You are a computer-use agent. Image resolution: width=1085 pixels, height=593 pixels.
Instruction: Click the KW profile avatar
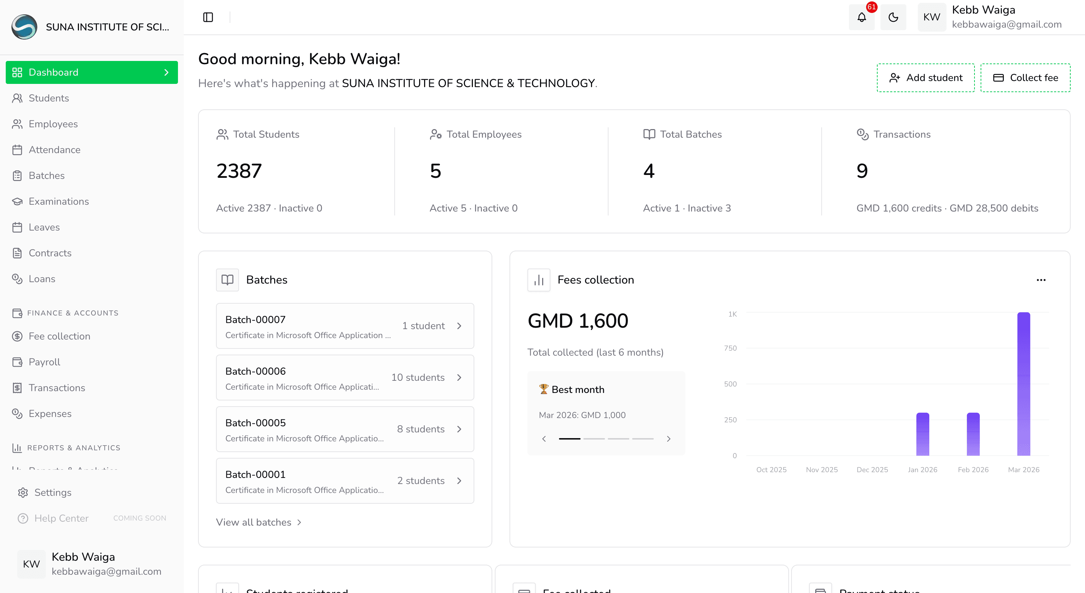(932, 17)
